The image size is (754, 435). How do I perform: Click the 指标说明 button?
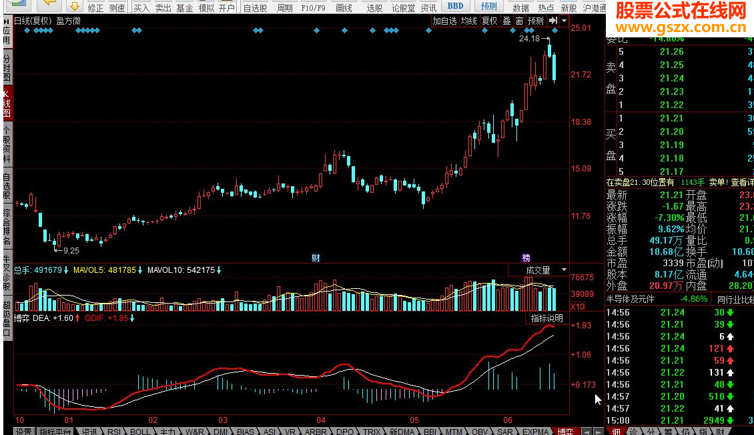546,318
